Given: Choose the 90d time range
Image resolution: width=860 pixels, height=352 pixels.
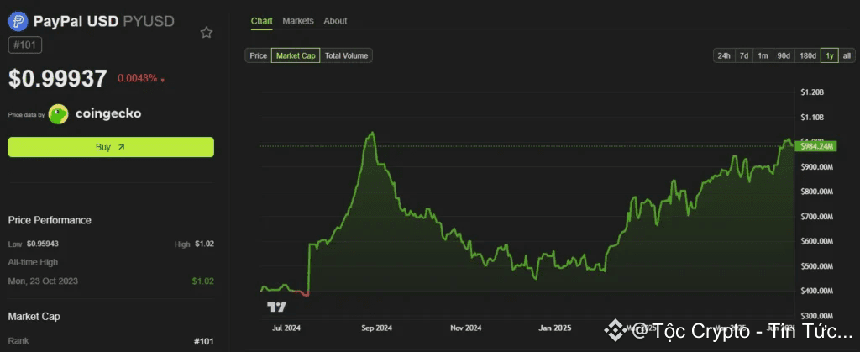Looking at the screenshot, I should 783,55.
